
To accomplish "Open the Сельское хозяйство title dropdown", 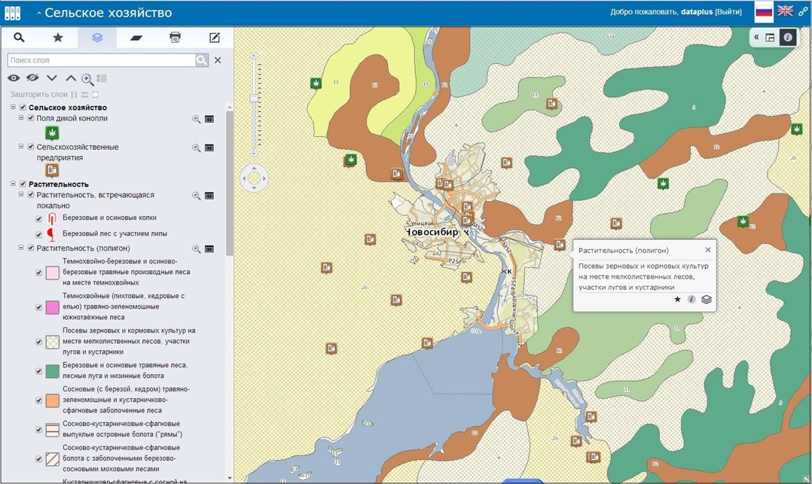I will click(104, 13).
